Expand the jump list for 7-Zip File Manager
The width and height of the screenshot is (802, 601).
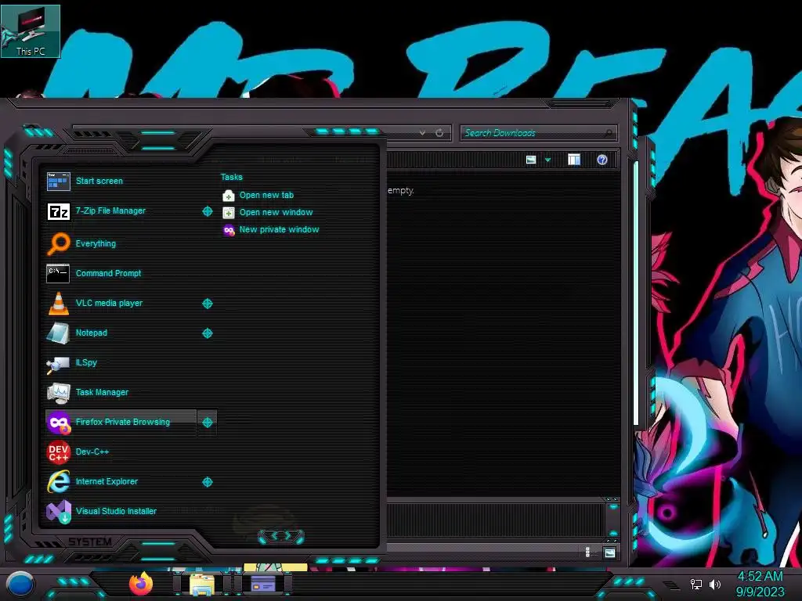pos(207,211)
